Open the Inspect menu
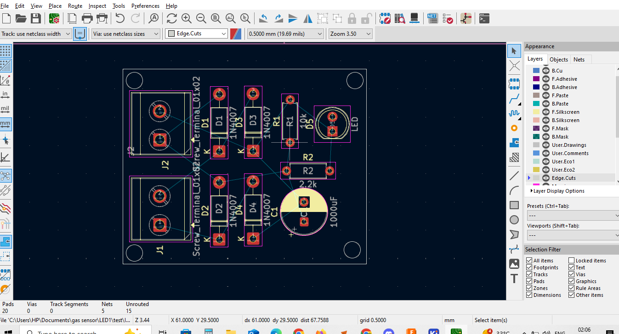 (97, 6)
